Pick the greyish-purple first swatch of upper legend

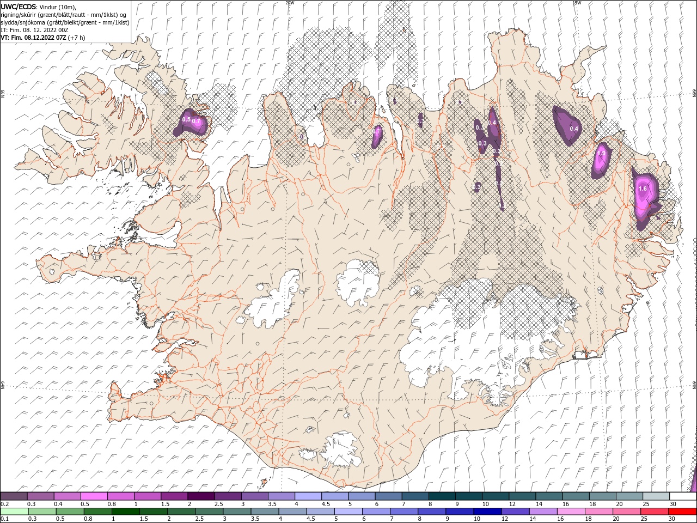(14, 496)
